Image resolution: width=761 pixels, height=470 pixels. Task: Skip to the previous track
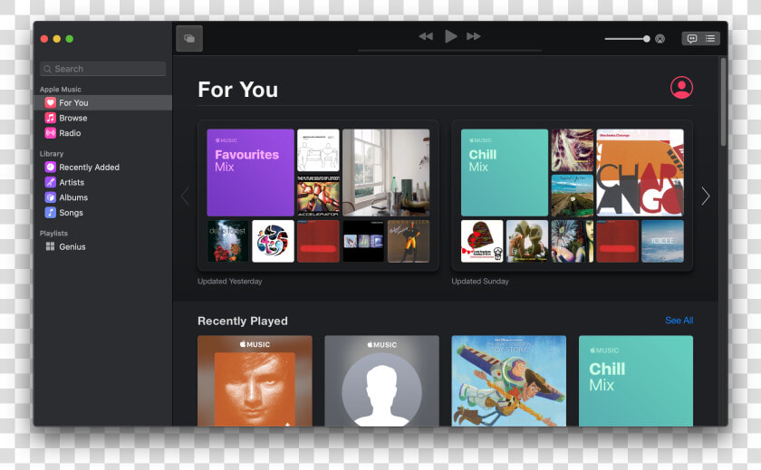pyautogui.click(x=426, y=36)
